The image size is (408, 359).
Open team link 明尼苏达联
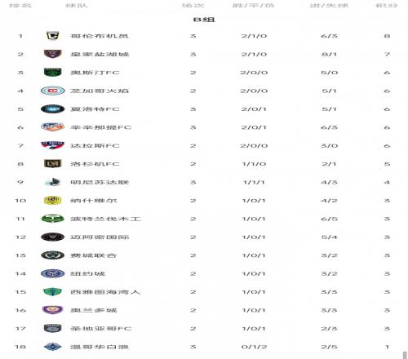pyautogui.click(x=100, y=182)
